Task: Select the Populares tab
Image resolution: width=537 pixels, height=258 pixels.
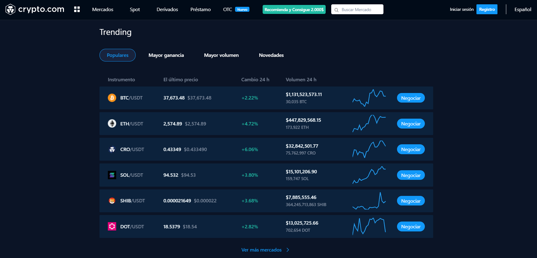Action: click(117, 55)
